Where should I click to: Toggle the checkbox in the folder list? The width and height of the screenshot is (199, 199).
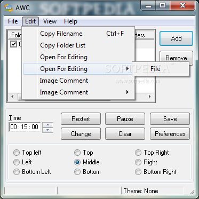click(13, 44)
